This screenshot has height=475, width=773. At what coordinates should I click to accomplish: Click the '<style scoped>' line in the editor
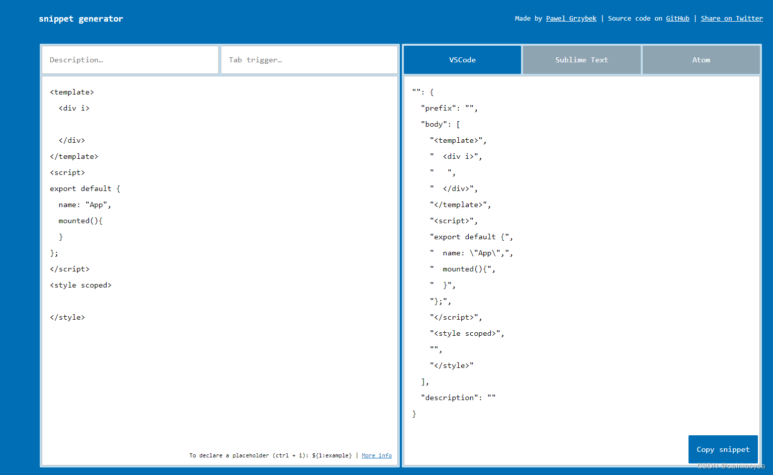tap(80, 285)
